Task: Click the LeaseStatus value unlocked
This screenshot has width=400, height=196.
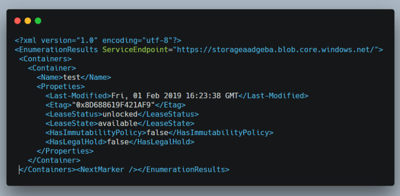Action: pos(120,114)
